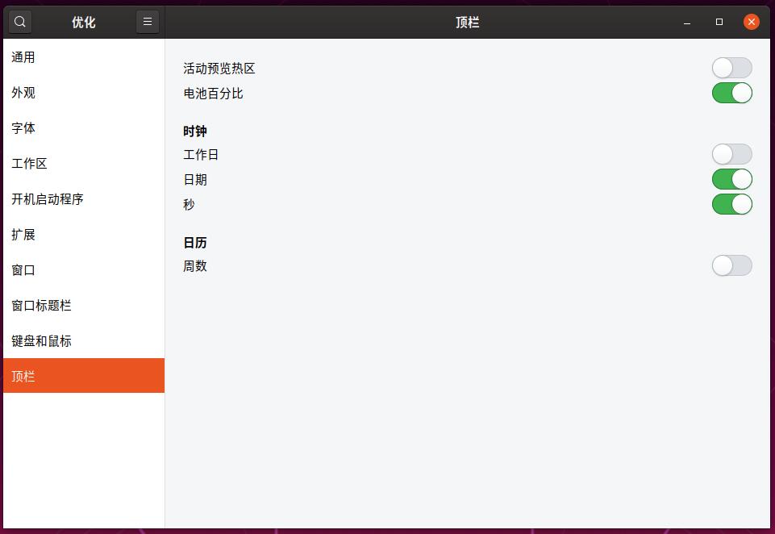Click the 顶栏 header bar title
The image size is (775, 534).
[468, 23]
